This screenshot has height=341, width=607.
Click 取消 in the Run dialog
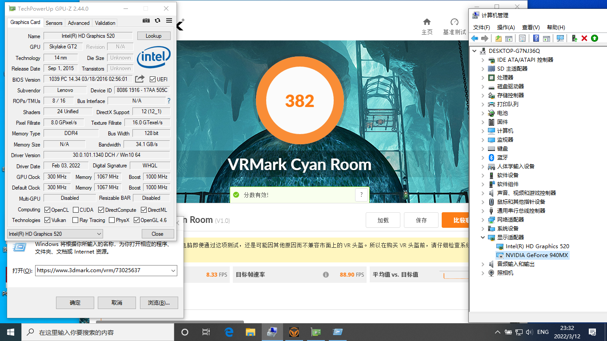pyautogui.click(x=117, y=303)
